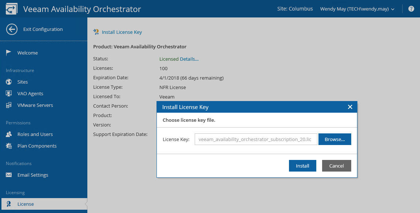Viewport: 420px width, 213px height.
Task: Click the VAO Agents monitor icon
Action: [x=9, y=93]
